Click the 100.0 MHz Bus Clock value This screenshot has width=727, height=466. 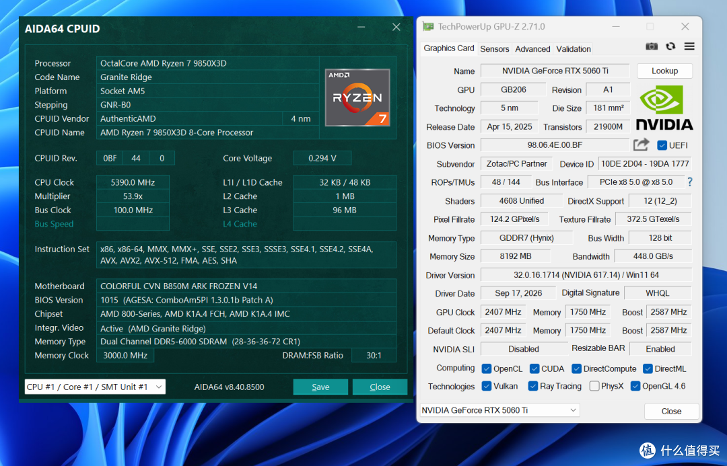133,210
